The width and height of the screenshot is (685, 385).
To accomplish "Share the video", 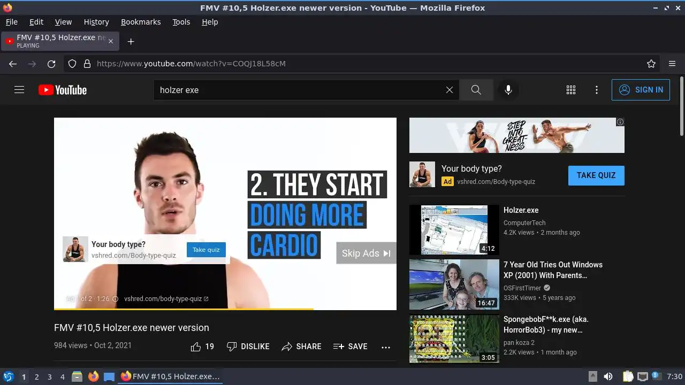I will 301,346.
